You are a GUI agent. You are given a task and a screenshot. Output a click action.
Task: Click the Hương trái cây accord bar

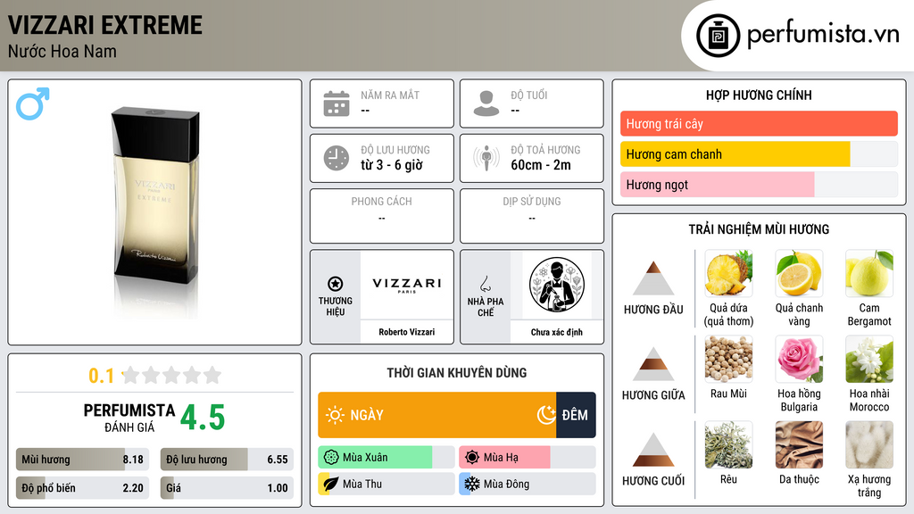pos(759,123)
